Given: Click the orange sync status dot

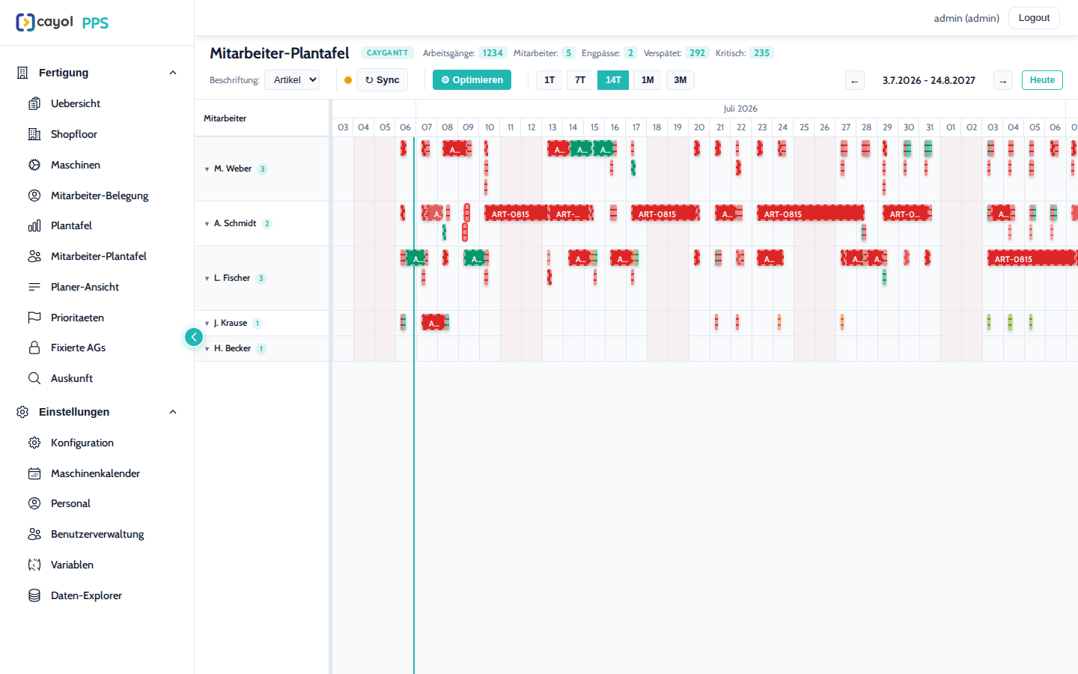Looking at the screenshot, I should point(348,80).
